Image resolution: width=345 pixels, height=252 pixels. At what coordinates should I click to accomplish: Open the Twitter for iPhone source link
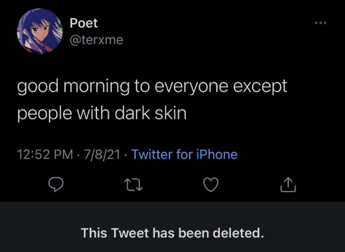[x=185, y=154]
